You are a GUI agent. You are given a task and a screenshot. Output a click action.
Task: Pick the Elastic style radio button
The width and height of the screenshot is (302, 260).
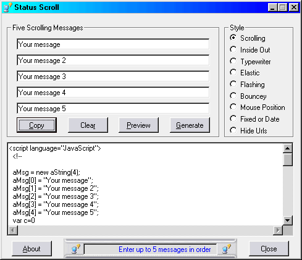coord(233,72)
